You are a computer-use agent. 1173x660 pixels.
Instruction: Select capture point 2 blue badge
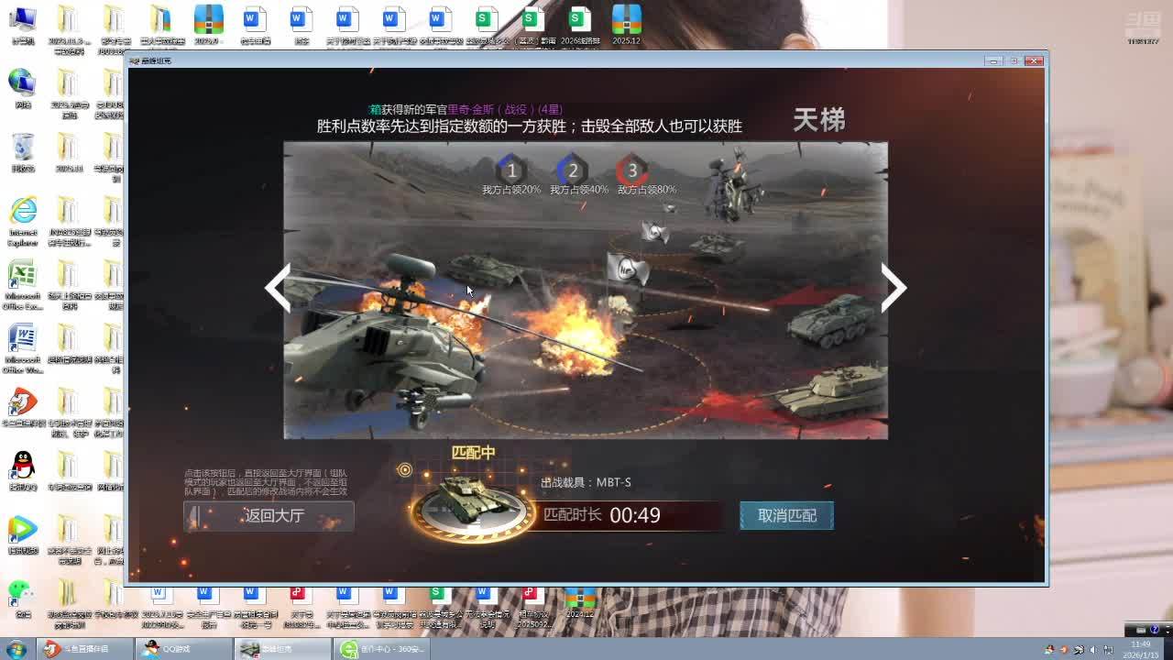[573, 170]
